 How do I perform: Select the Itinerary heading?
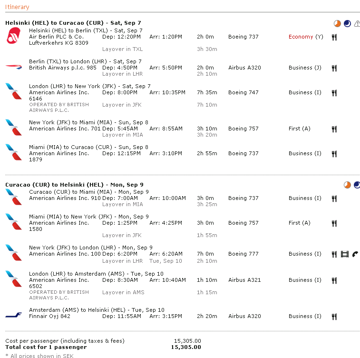pyautogui.click(x=17, y=7)
